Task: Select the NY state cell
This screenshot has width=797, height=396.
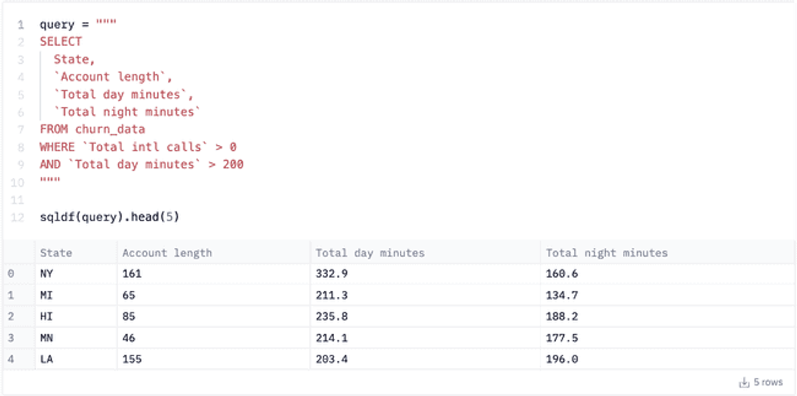Action: tap(76, 273)
